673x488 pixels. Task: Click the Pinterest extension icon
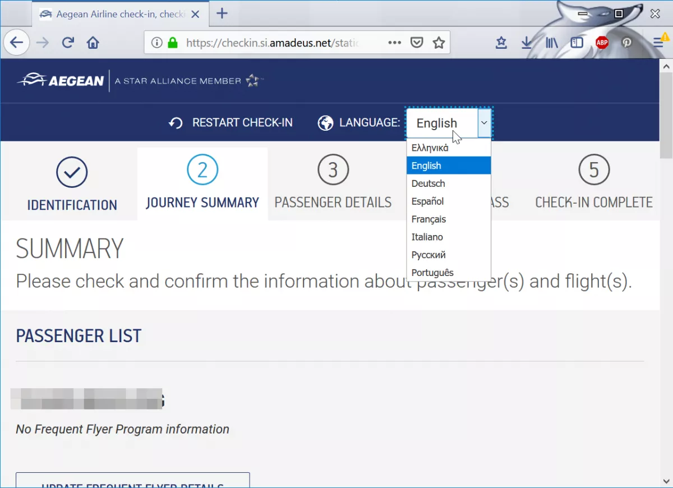(626, 43)
